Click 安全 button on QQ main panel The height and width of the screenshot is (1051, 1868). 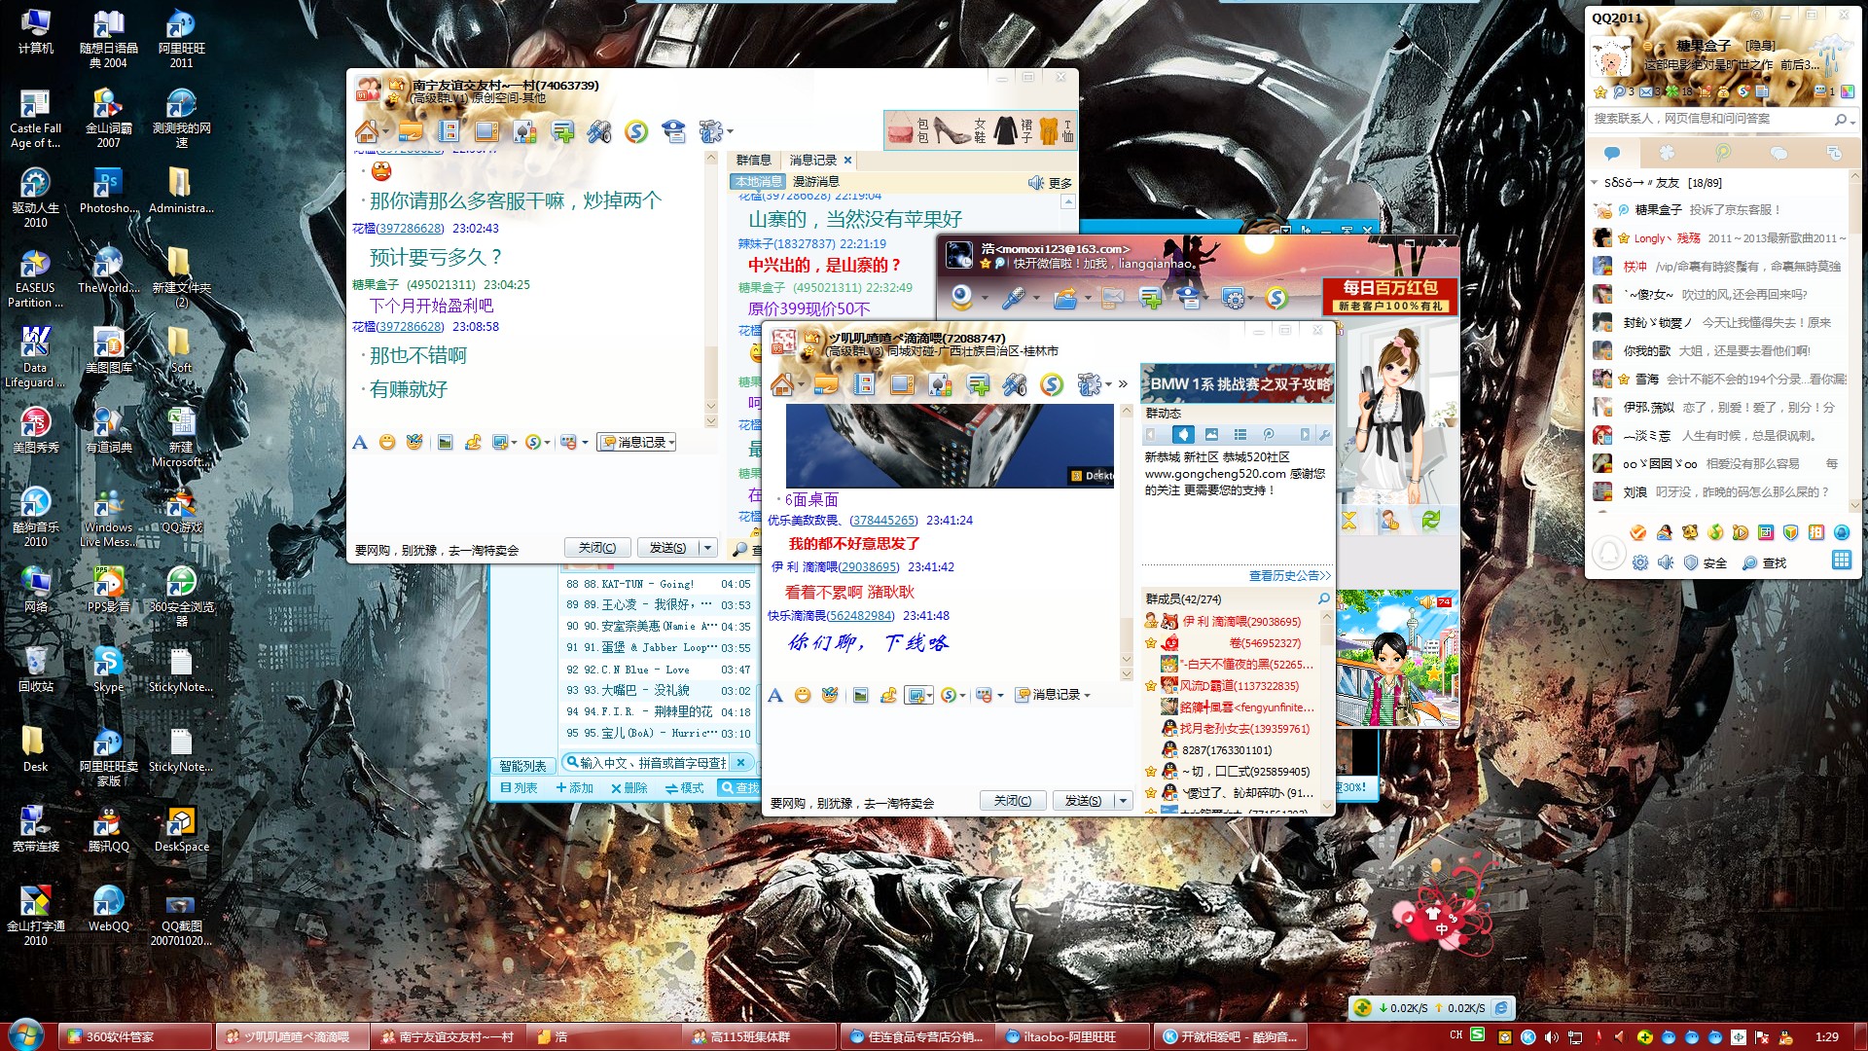click(1706, 562)
